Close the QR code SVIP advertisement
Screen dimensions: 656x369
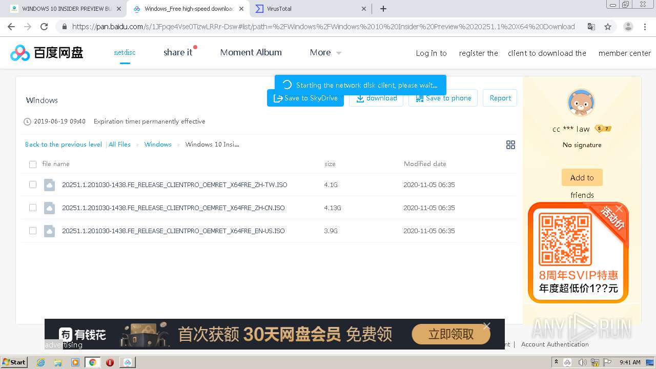coord(619,209)
